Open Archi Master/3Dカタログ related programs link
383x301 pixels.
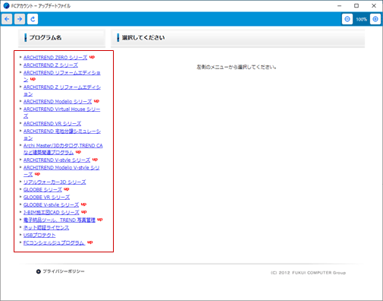point(63,149)
